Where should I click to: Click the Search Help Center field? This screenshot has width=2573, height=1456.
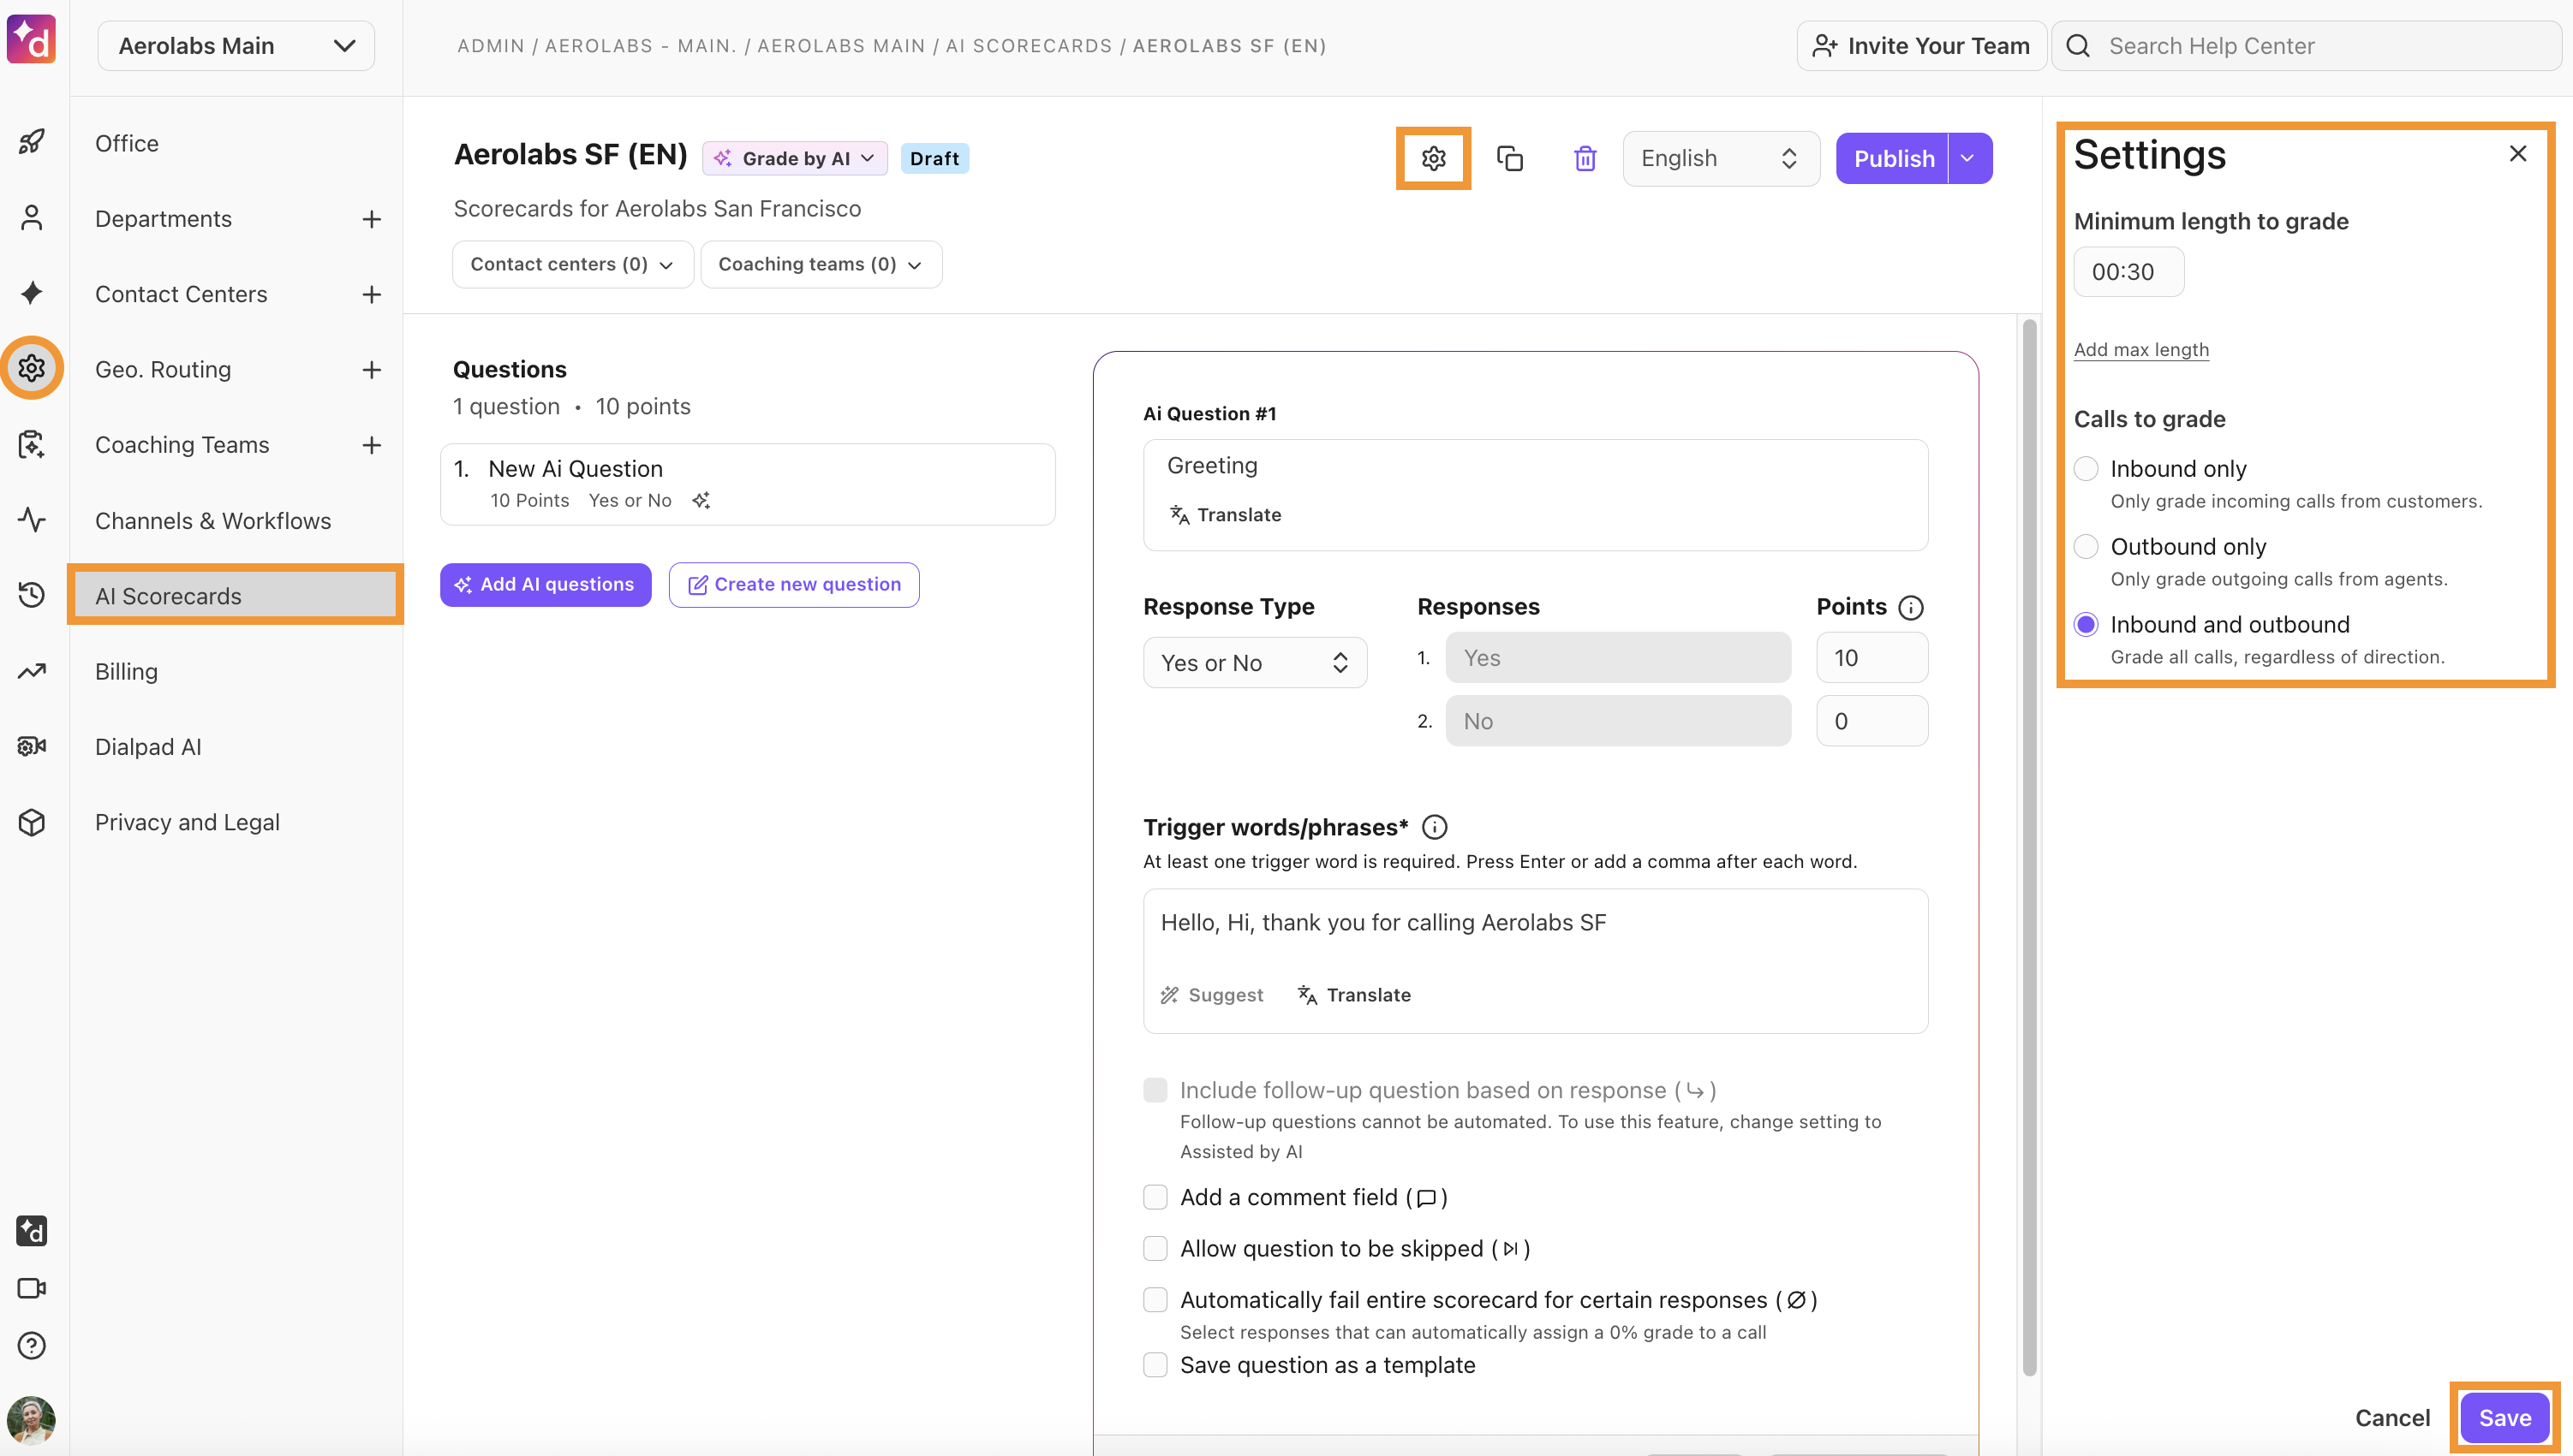point(2306,46)
